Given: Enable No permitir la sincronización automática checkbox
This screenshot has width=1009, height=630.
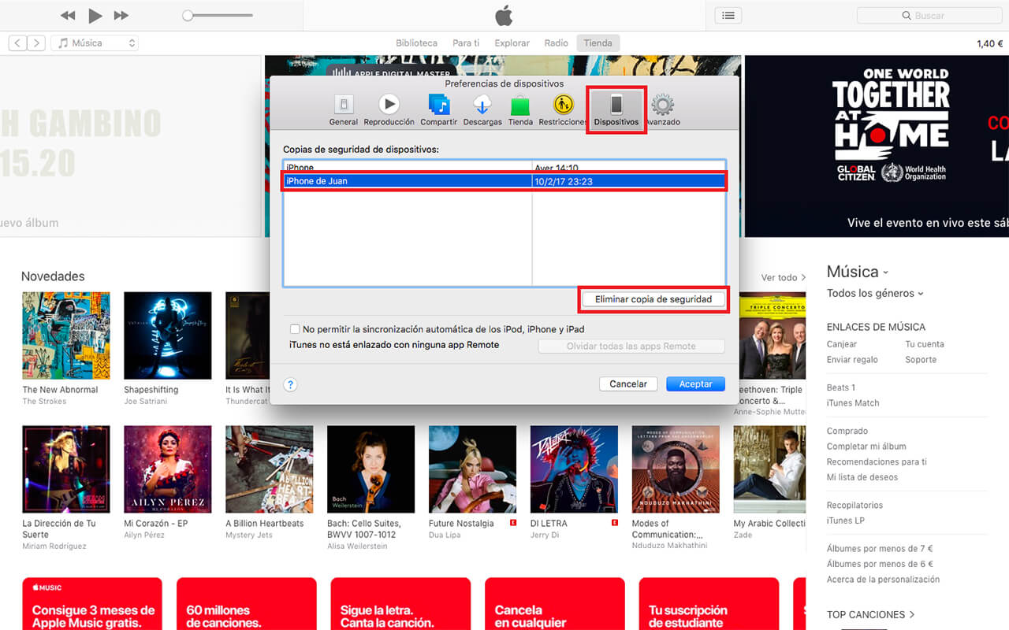Looking at the screenshot, I should coord(295,329).
